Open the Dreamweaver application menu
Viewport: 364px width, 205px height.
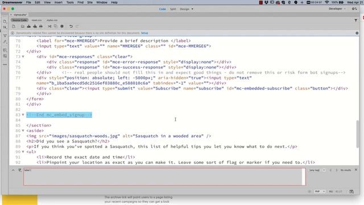tap(13, 2)
